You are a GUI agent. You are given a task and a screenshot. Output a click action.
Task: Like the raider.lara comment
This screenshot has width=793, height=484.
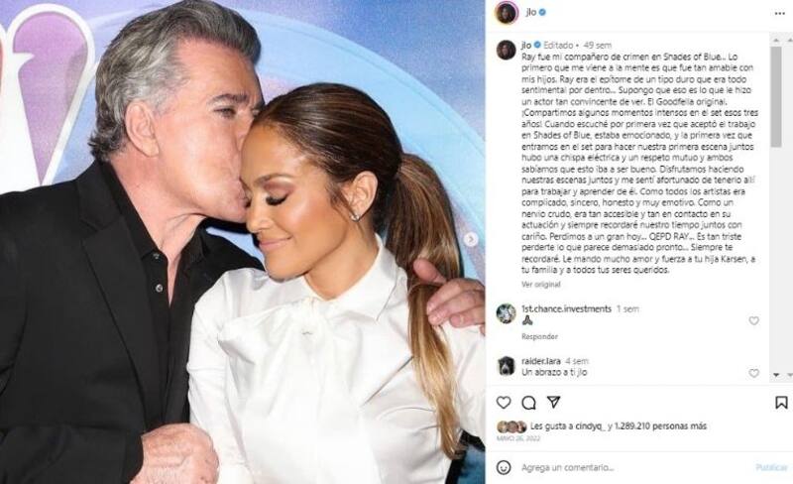(753, 373)
